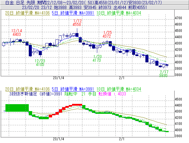Click the 3800 price axis label on upper chart
The height and width of the screenshot is (143, 189).
pyautogui.click(x=178, y=75)
